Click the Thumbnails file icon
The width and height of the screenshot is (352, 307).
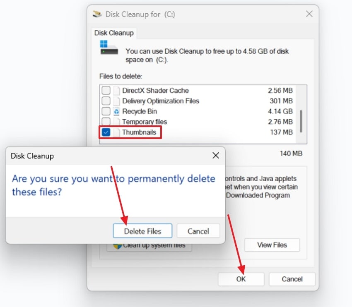[x=116, y=132]
